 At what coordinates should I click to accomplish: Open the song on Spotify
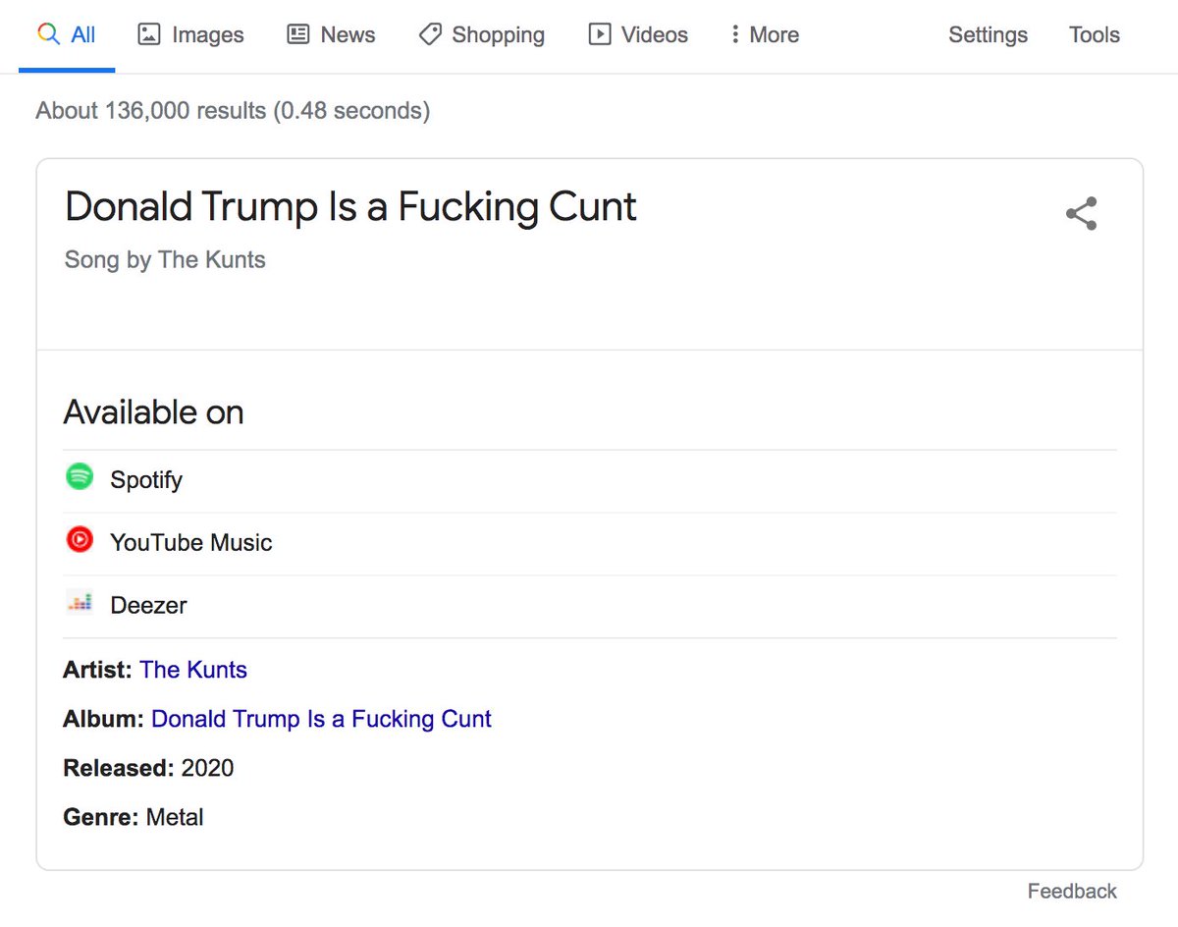pyautogui.click(x=590, y=480)
